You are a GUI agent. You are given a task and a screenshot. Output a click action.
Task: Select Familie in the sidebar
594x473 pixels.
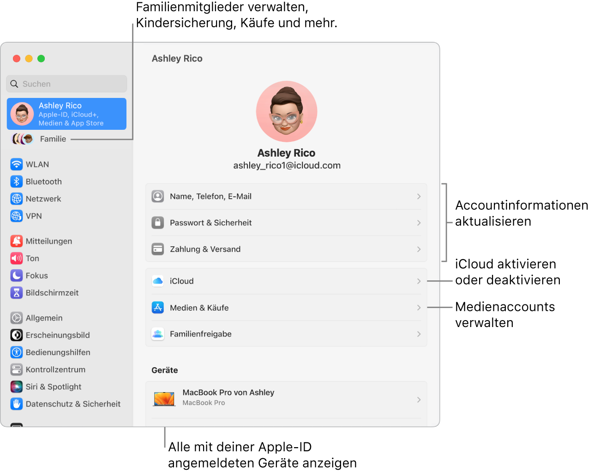53,139
